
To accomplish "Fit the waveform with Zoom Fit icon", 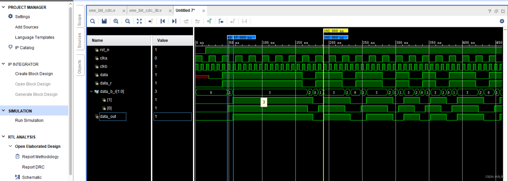I will (139, 21).
